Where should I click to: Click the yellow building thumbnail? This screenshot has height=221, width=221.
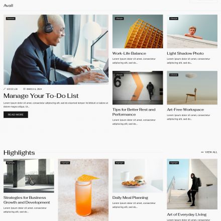138,31
